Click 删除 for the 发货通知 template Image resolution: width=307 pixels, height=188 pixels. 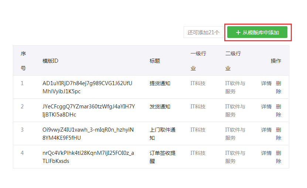279,111
